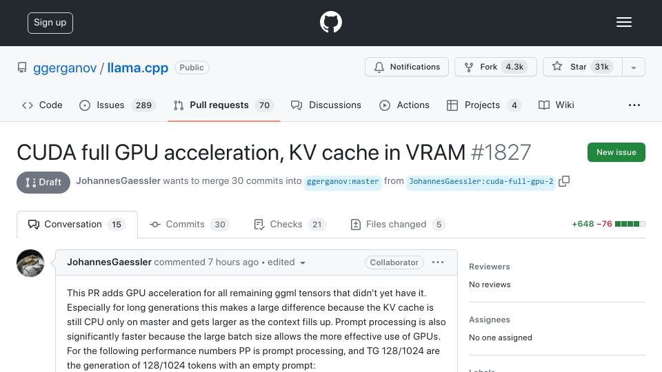Select the Conversation tab
The image size is (662, 372).
pos(77,225)
